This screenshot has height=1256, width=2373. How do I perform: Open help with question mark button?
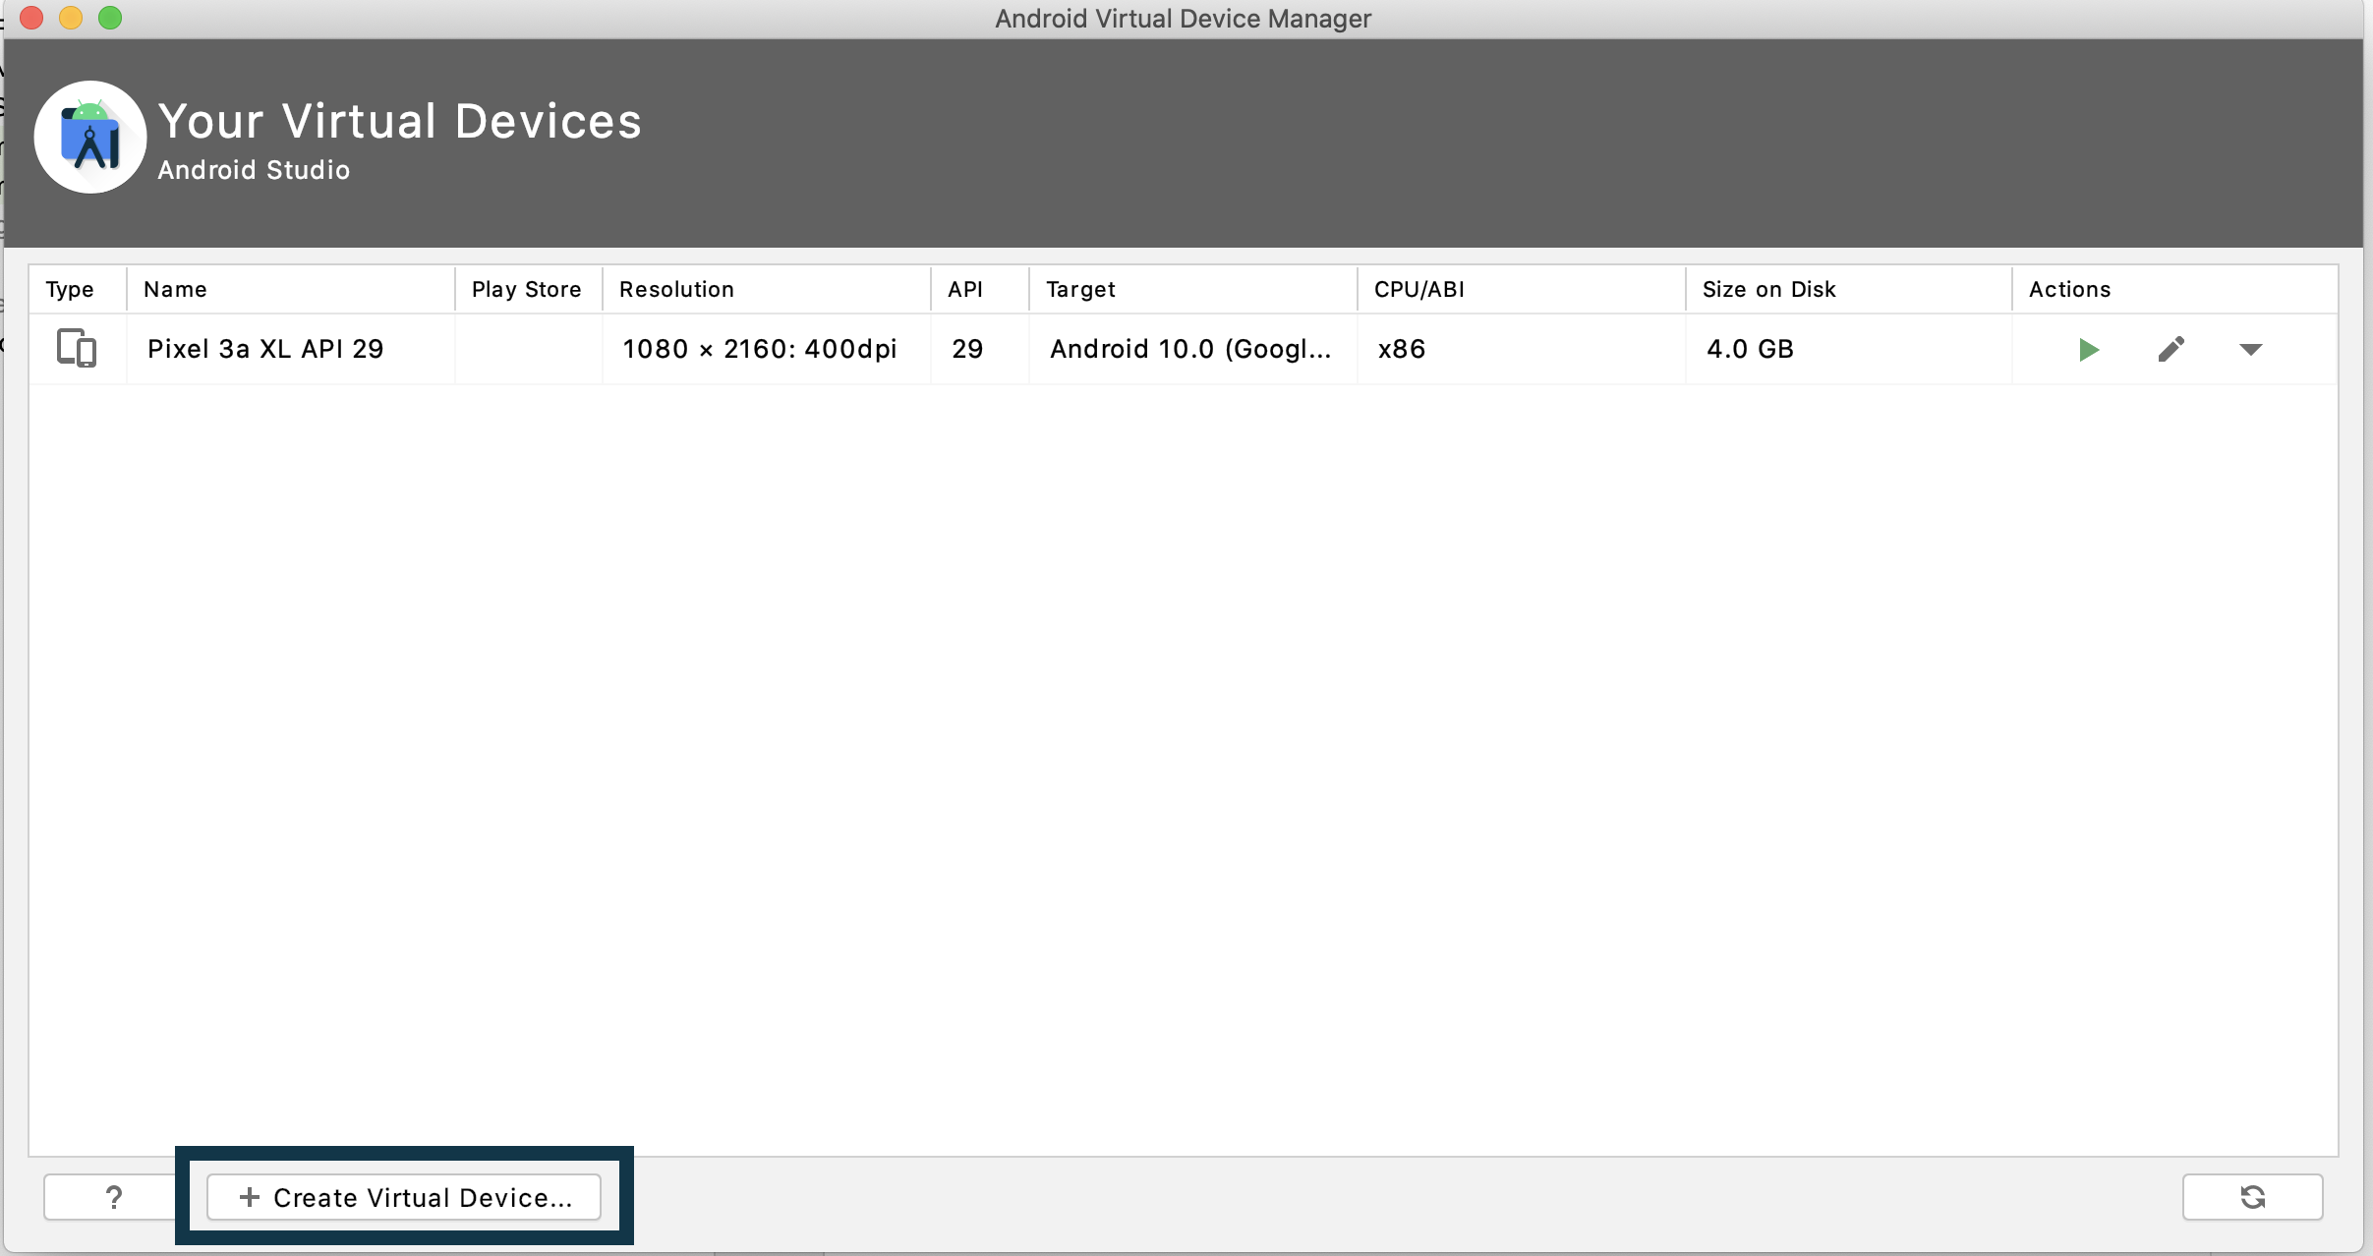tap(113, 1197)
